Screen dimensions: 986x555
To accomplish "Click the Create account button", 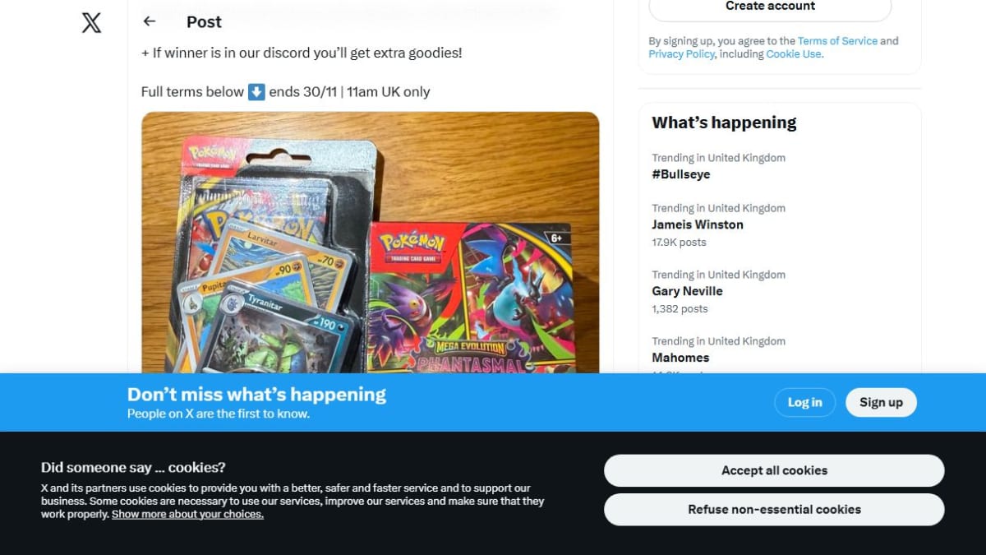I will (x=770, y=7).
